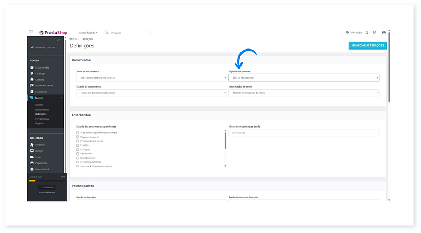Click the hamburger menu icon
Image resolution: width=421 pixels, height=233 pixels.
pyautogui.click(x=31, y=32)
